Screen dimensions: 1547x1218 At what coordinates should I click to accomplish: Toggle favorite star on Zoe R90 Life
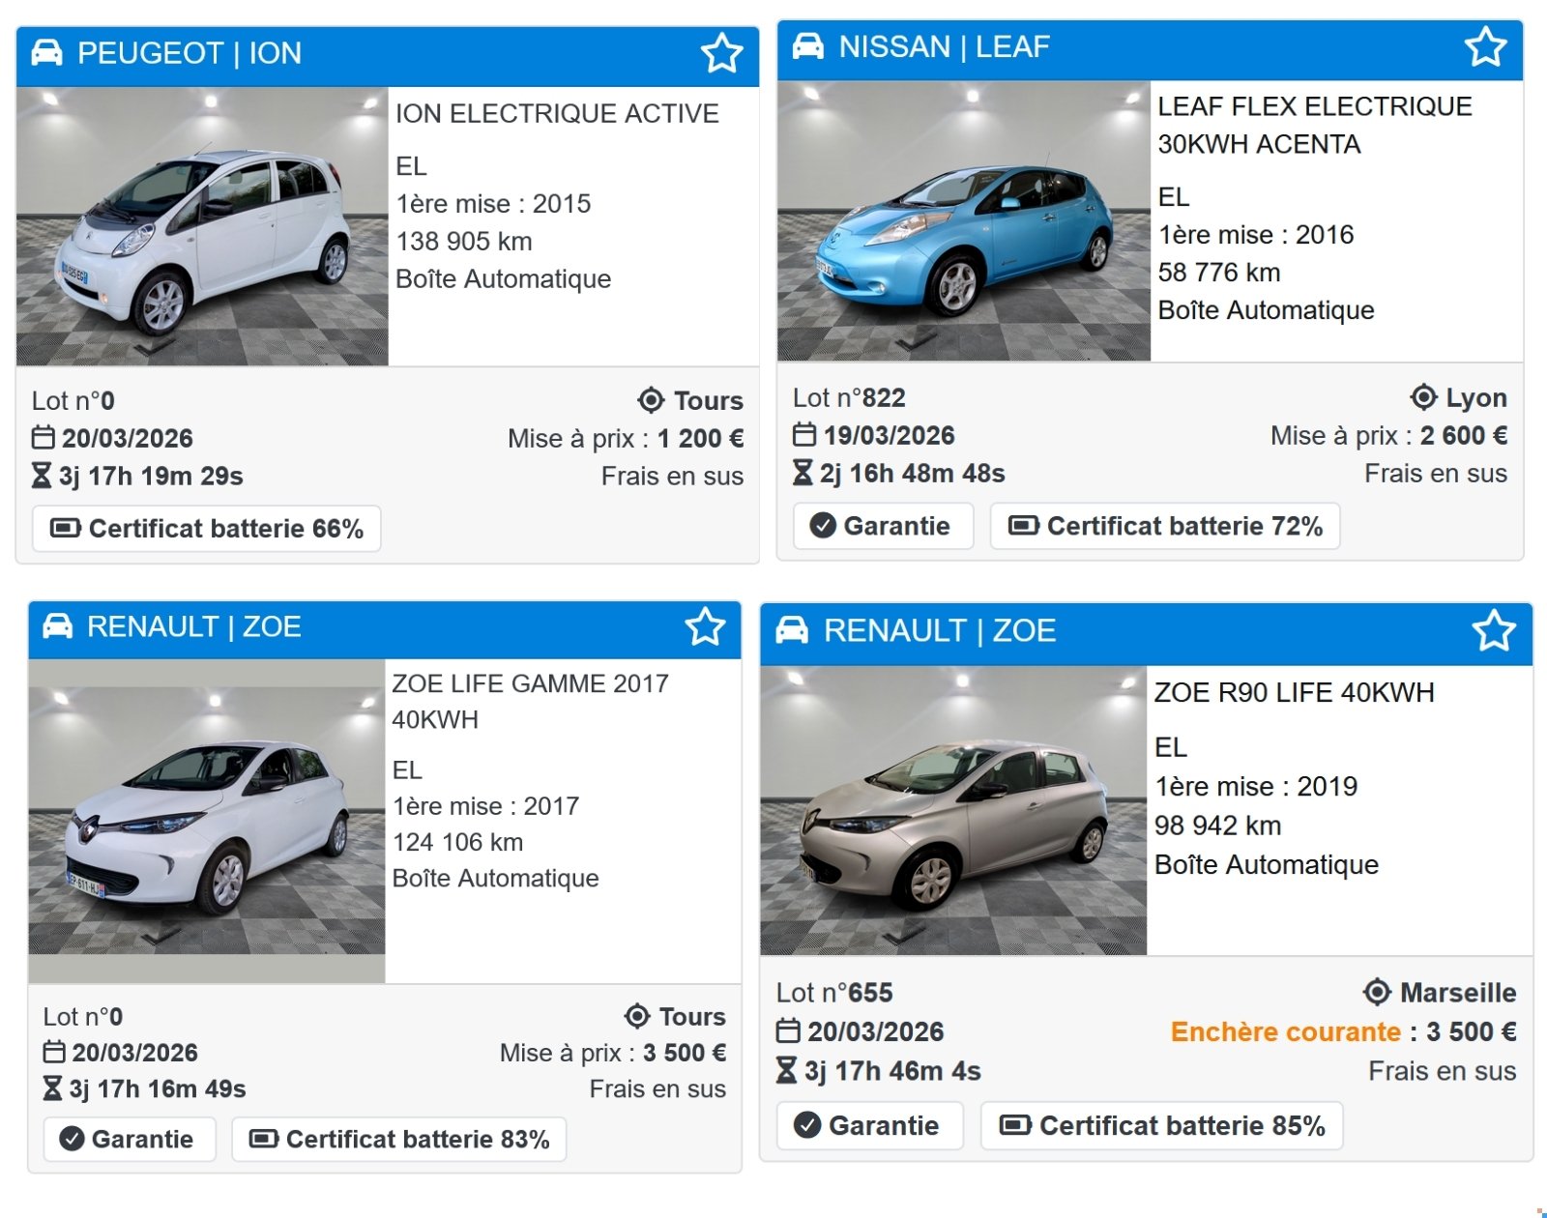point(1494,630)
